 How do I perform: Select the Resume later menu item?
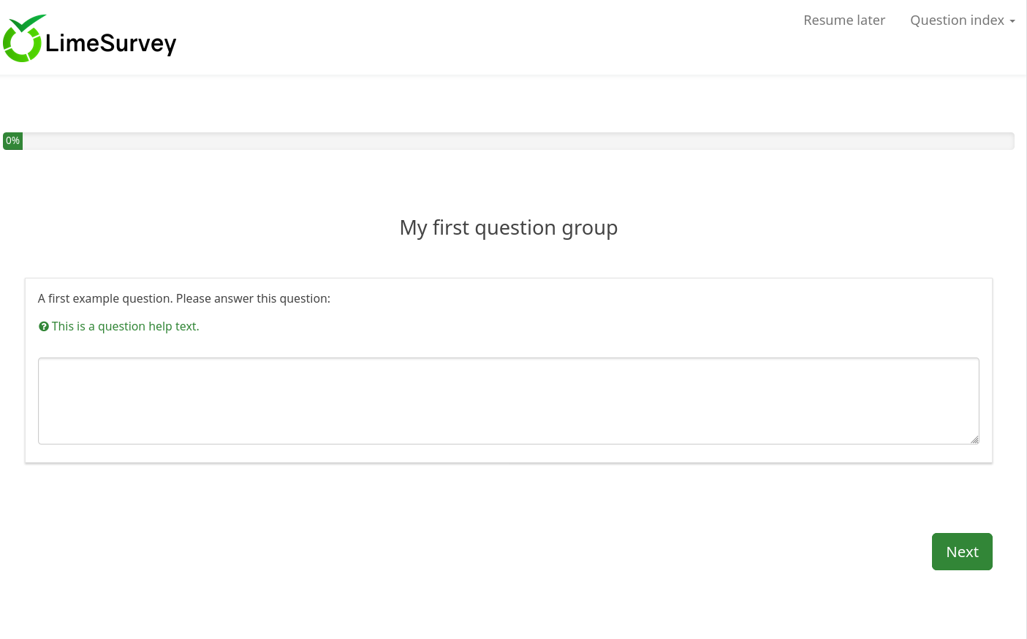[844, 20]
